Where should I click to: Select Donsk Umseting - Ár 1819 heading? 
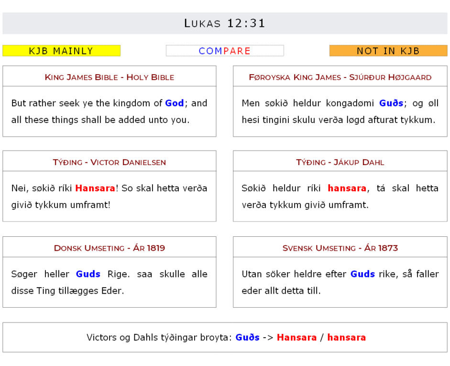[x=110, y=248]
